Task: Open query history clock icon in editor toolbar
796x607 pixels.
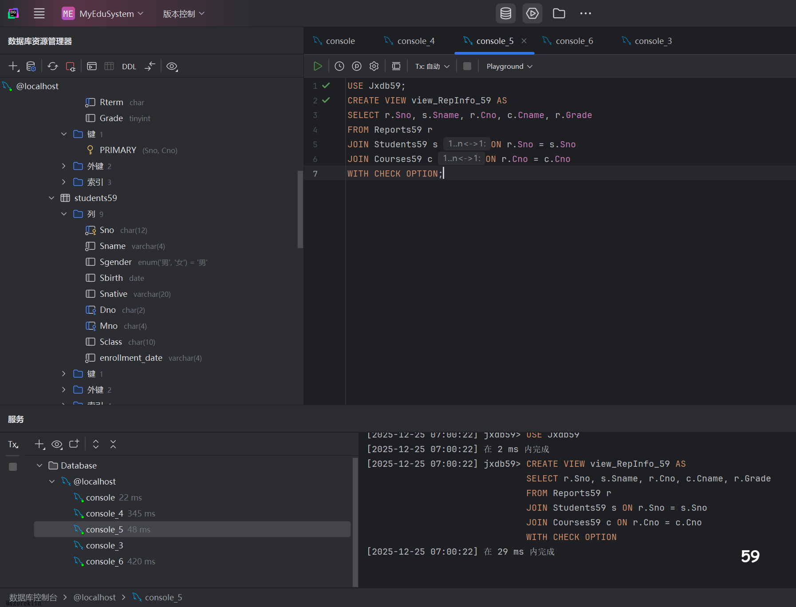Action: pyautogui.click(x=339, y=66)
